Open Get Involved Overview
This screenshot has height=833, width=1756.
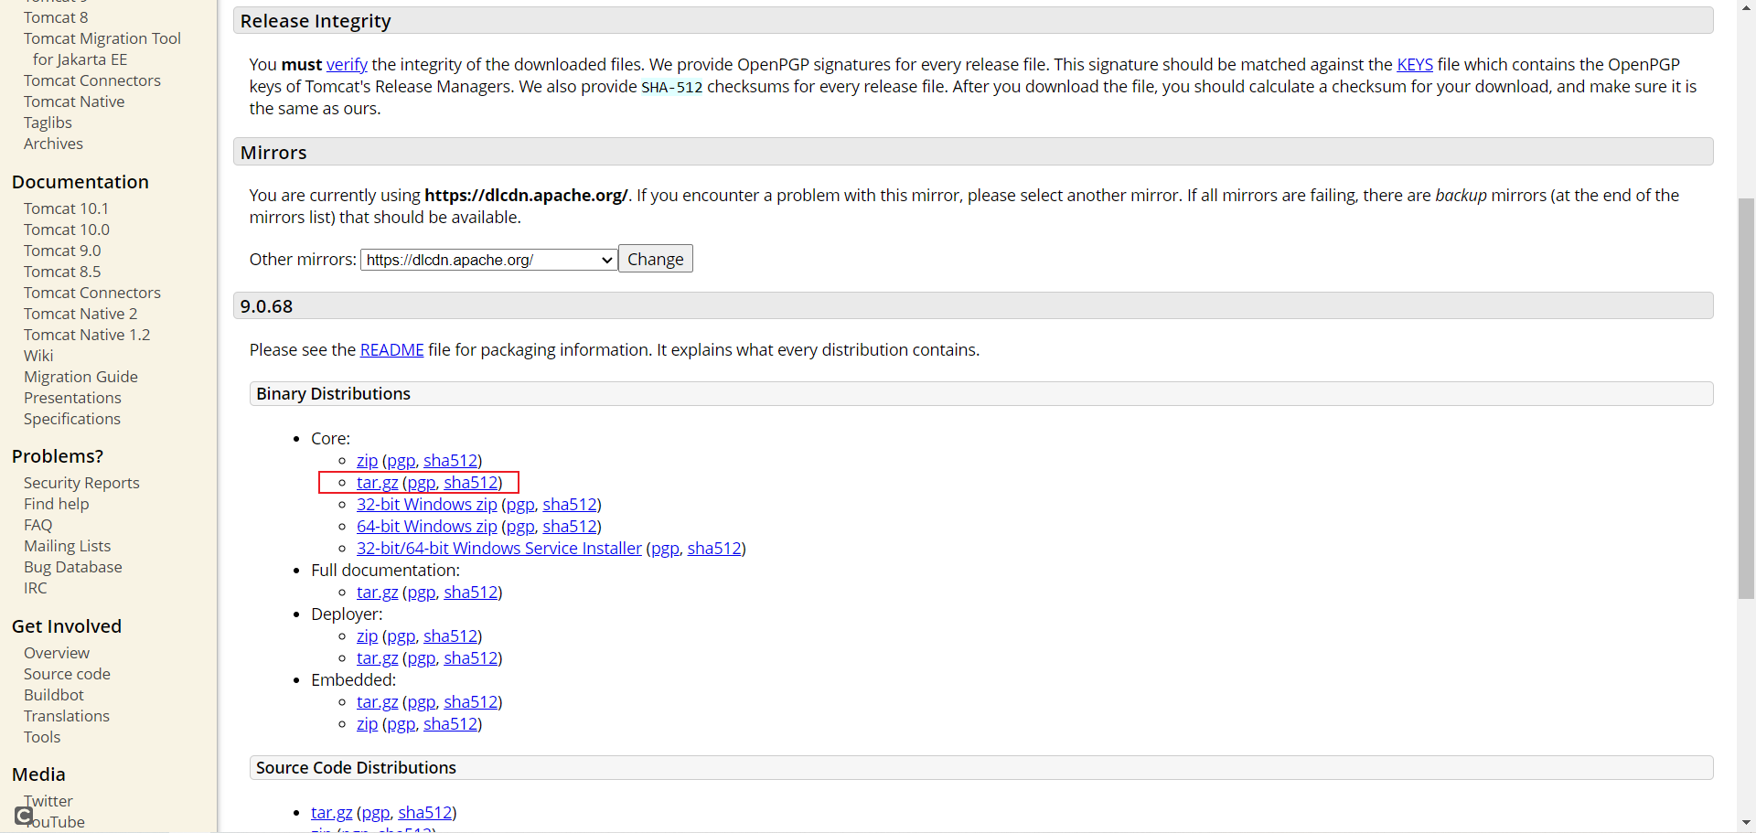pyautogui.click(x=57, y=653)
